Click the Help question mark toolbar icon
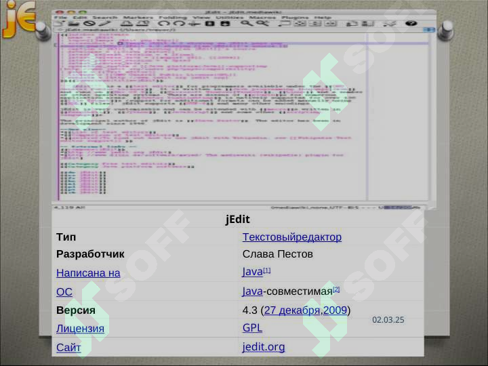The image size is (488, 366). coord(409,24)
